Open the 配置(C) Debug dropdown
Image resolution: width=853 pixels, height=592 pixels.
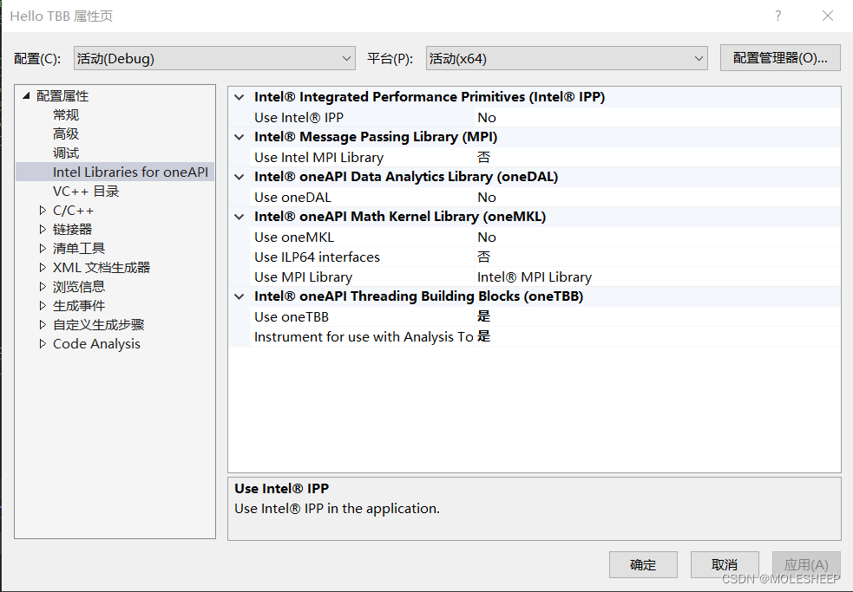coord(348,58)
